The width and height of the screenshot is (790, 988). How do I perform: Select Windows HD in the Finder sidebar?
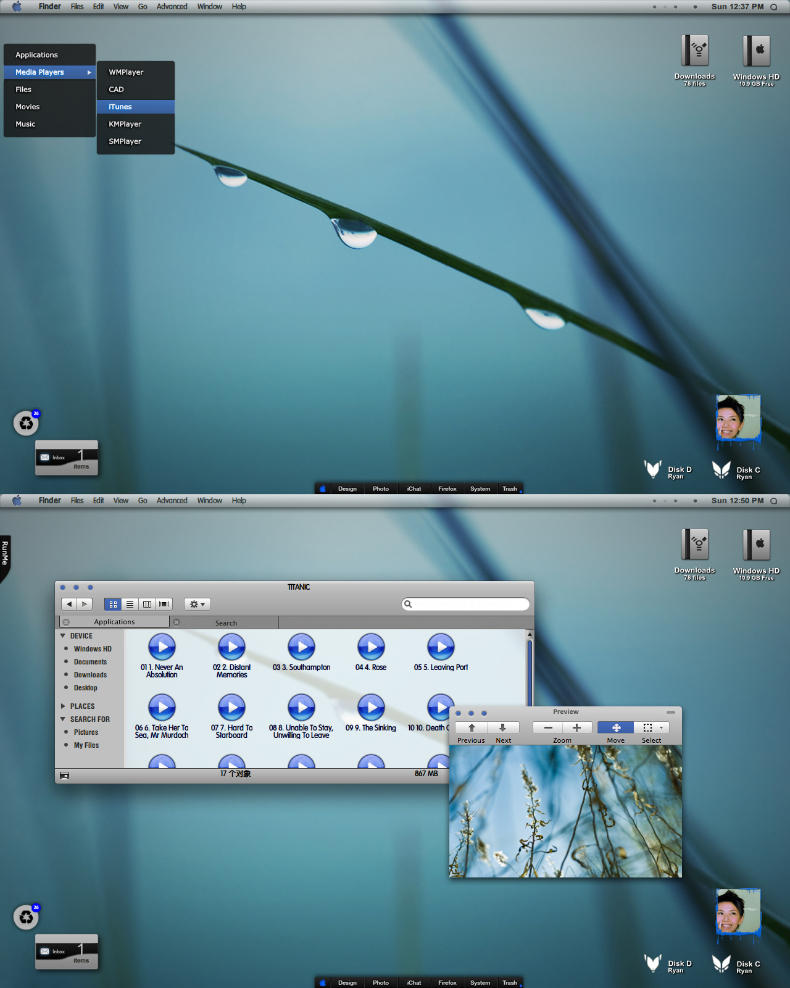[x=93, y=649]
